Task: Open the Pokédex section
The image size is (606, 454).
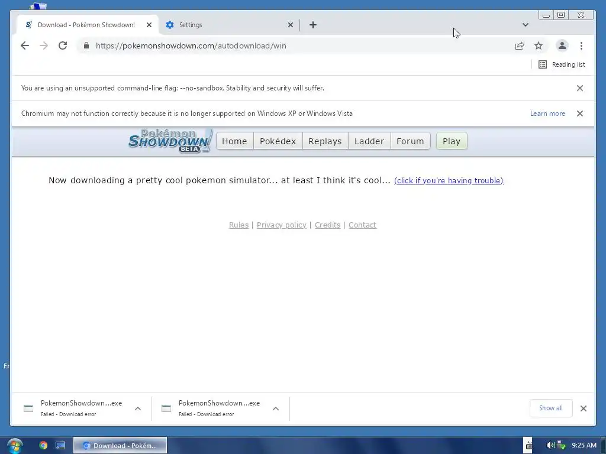Action: tap(278, 141)
